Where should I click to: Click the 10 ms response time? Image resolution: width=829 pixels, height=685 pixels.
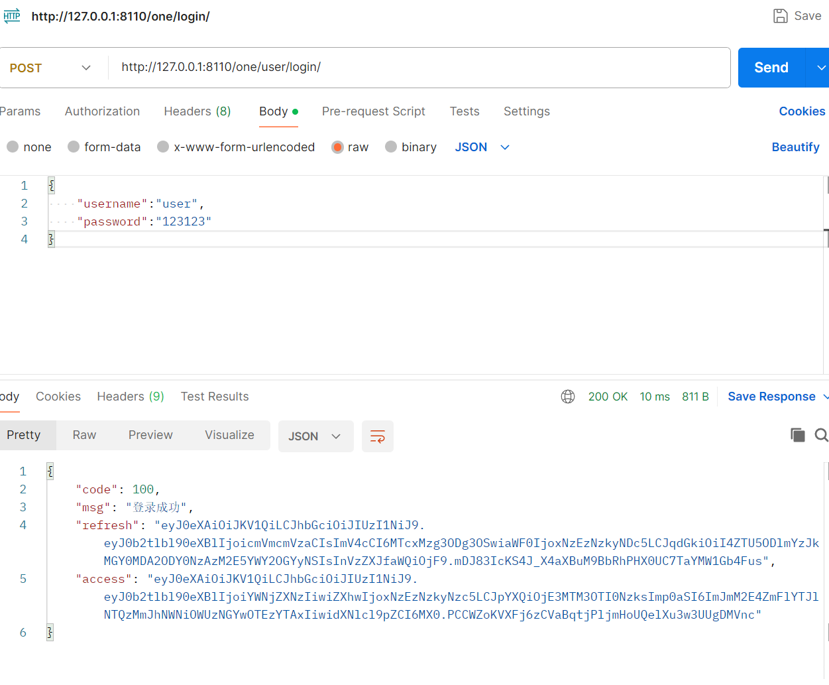pyautogui.click(x=655, y=397)
